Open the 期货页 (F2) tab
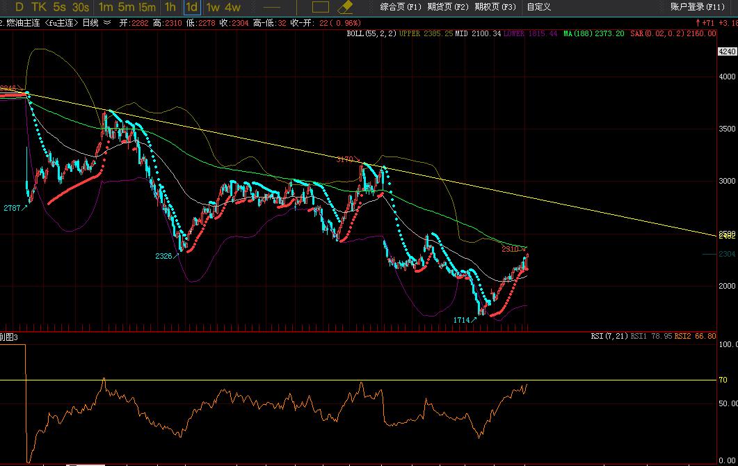Image resolution: width=738 pixels, height=466 pixels. (448, 7)
